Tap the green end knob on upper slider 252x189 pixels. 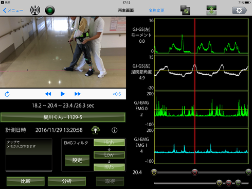coord(248,172)
